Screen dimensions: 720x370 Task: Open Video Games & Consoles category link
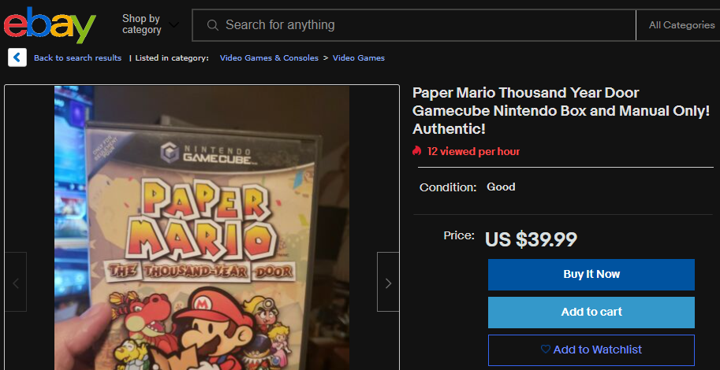pos(269,58)
